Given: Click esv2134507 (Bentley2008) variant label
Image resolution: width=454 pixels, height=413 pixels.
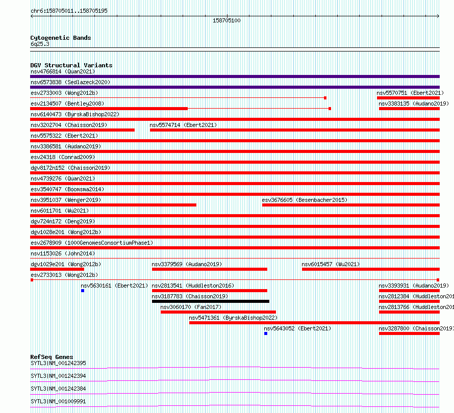Looking at the screenshot, I should point(67,104).
